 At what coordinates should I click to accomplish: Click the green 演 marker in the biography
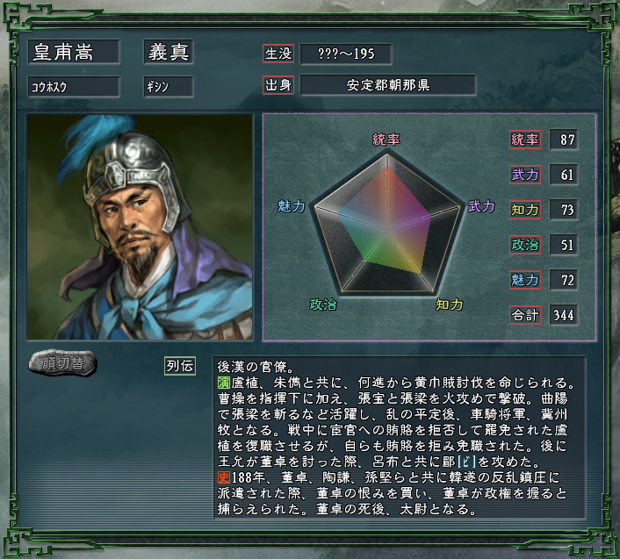click(224, 383)
